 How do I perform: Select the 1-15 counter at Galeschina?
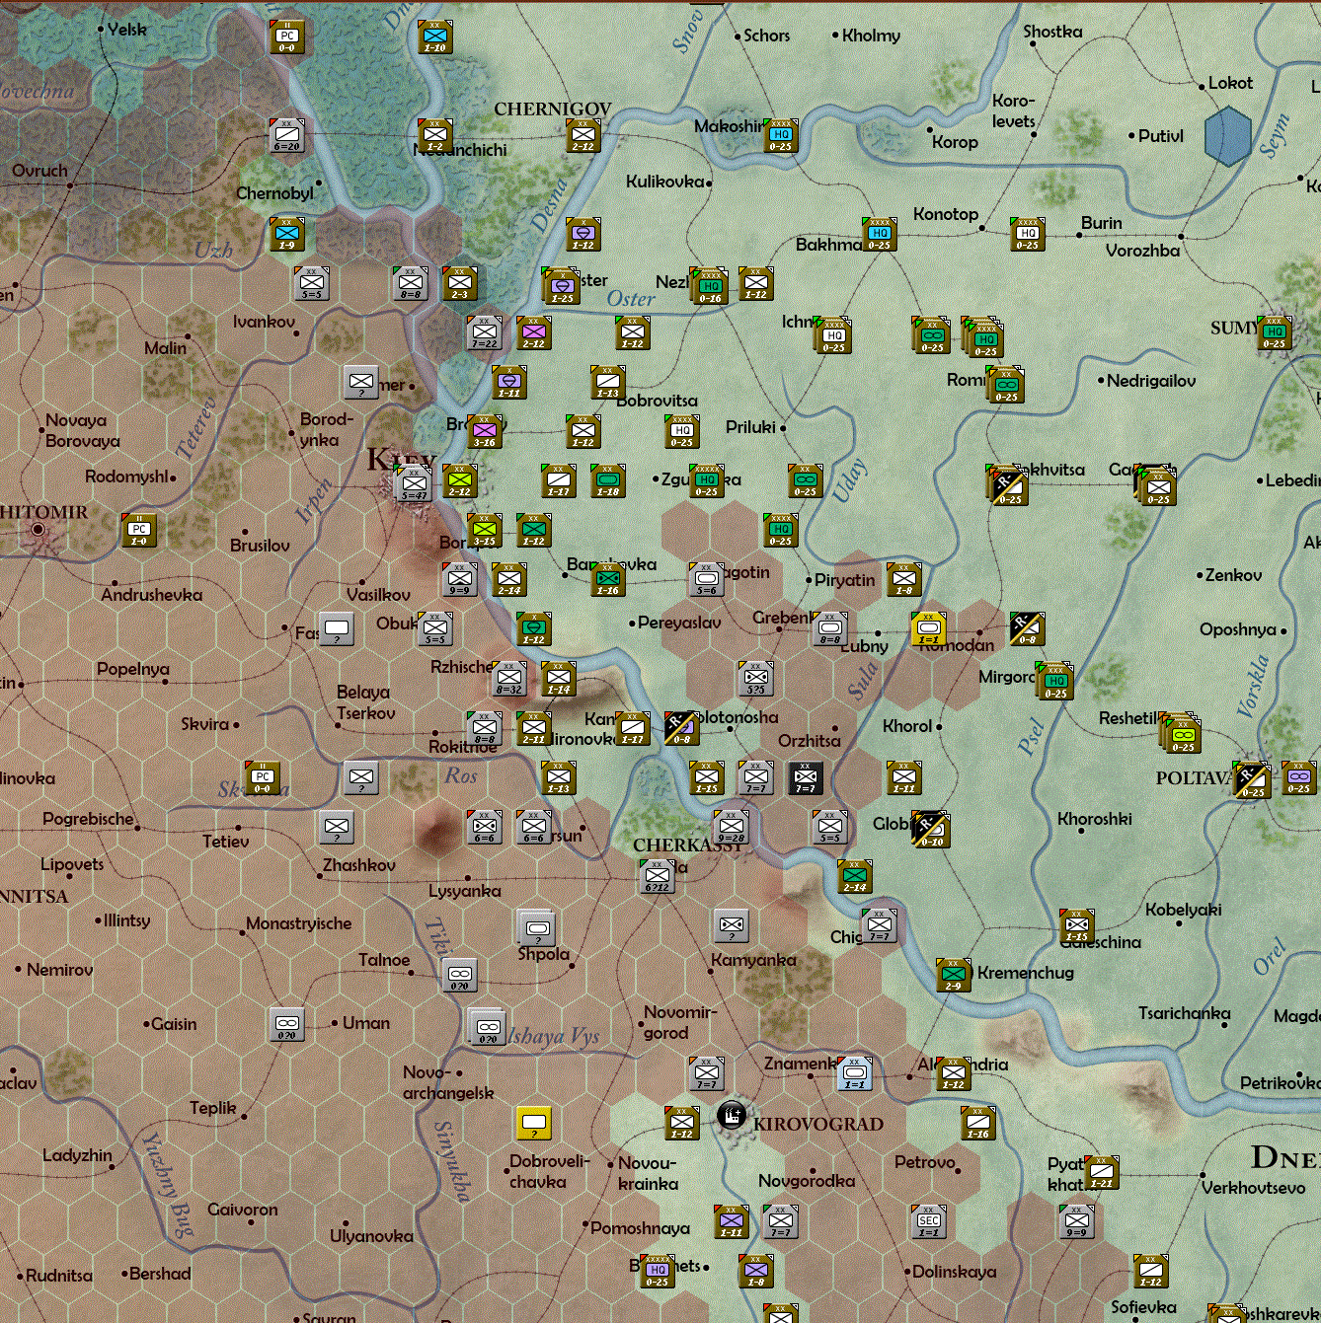[1077, 924]
